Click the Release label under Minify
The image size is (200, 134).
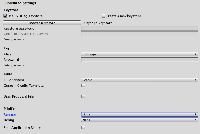click(x=10, y=114)
